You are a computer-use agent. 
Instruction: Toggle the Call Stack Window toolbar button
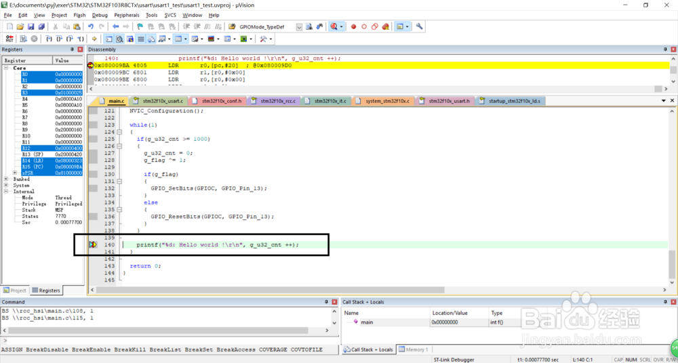151,39
